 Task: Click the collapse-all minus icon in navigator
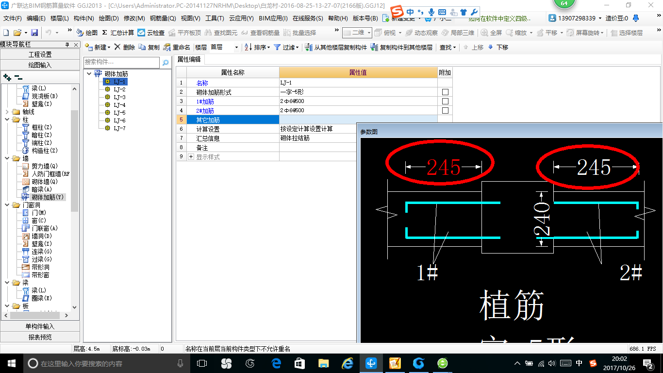click(x=18, y=77)
